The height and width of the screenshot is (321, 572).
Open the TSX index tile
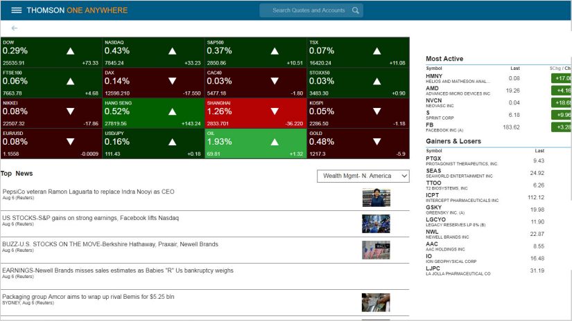point(358,52)
